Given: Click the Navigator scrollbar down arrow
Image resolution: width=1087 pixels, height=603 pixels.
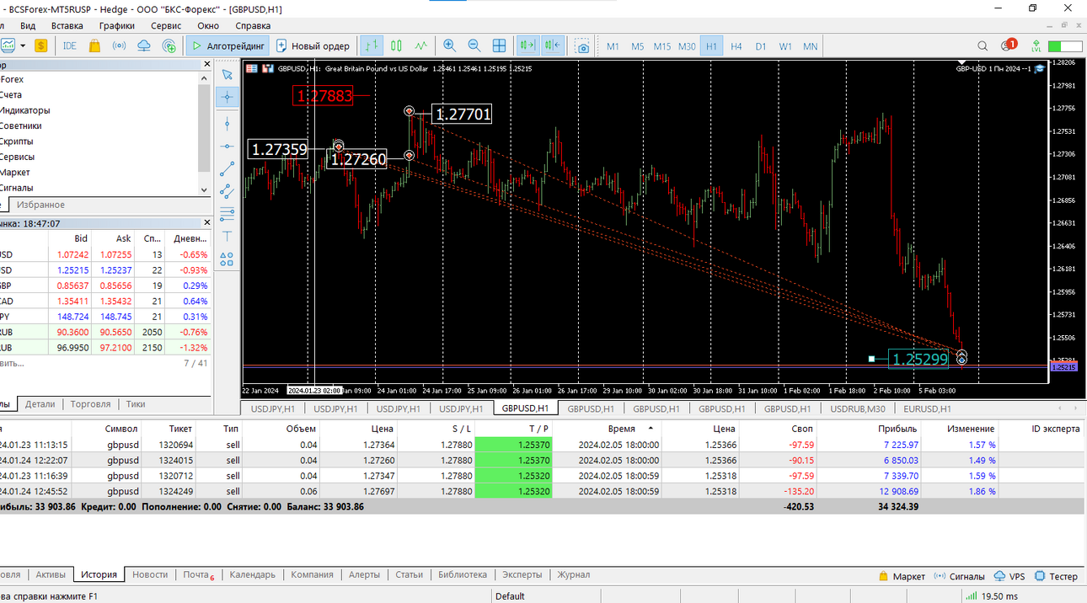Looking at the screenshot, I should pos(203,190).
